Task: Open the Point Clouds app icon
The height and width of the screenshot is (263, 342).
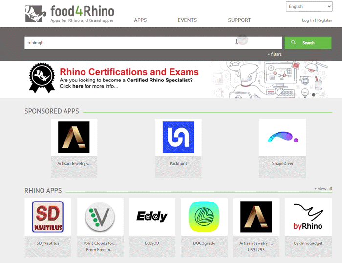Action: (x=100, y=217)
